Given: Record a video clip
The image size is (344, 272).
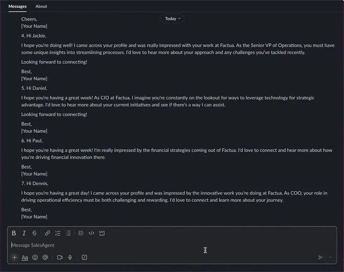Looking at the screenshot, I should [60, 257].
